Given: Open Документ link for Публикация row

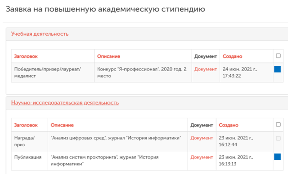Looking at the screenshot, I should (x=202, y=157).
